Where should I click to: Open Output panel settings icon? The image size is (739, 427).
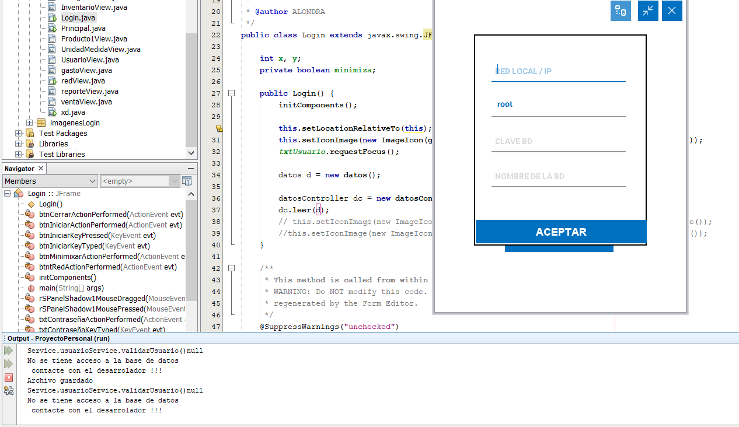click(8, 391)
